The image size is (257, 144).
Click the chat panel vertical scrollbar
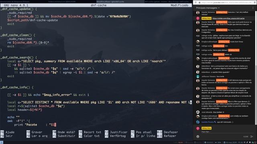click(x=255, y=68)
